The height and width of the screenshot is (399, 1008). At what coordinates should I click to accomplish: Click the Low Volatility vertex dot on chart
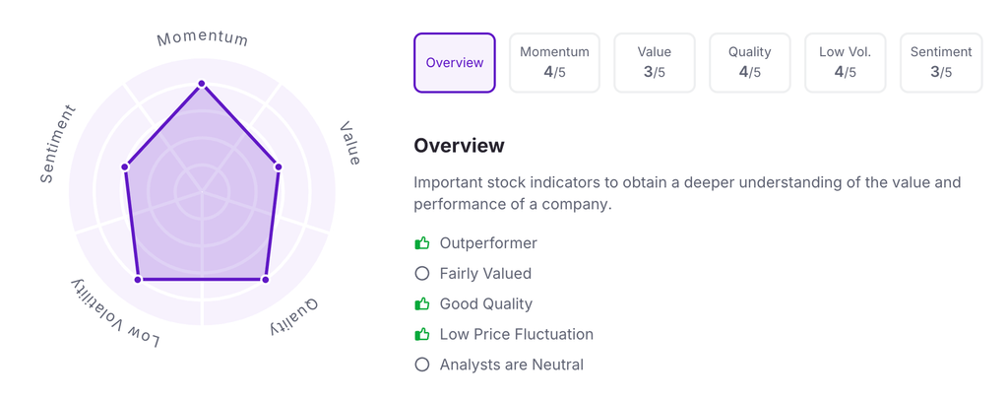click(138, 280)
